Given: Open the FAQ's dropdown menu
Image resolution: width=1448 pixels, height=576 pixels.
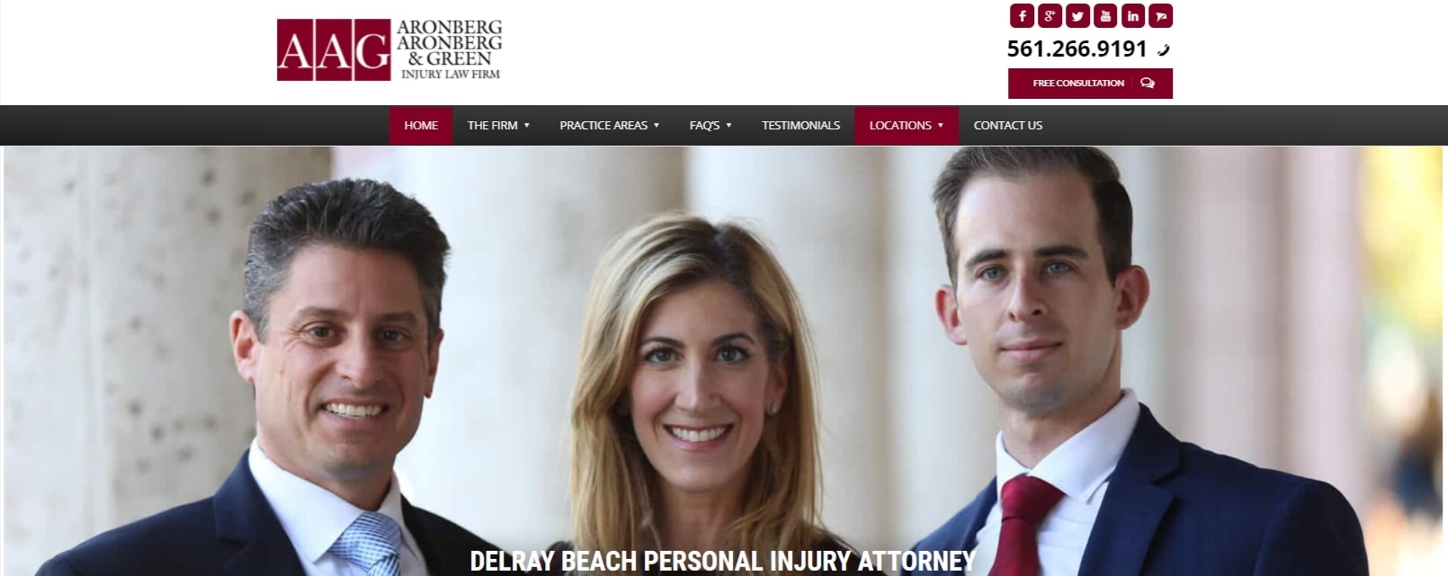Looking at the screenshot, I should tap(711, 126).
